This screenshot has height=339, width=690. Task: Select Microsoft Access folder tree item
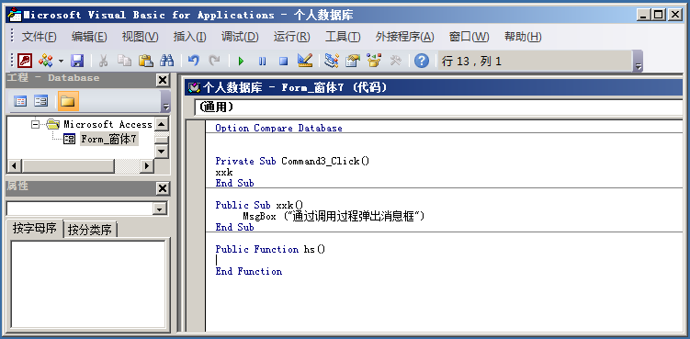(107, 125)
